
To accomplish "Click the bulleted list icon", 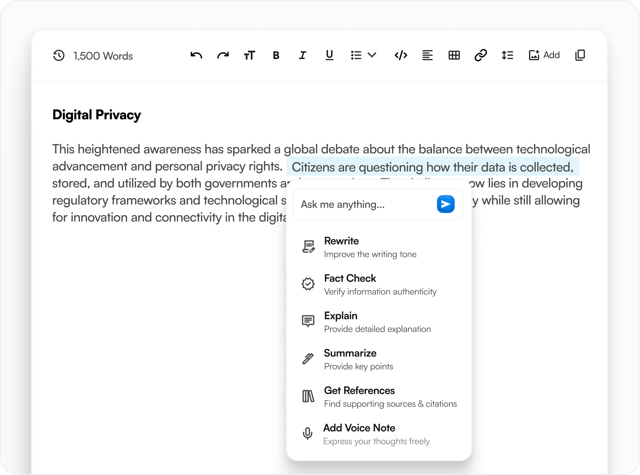I will (x=356, y=55).
